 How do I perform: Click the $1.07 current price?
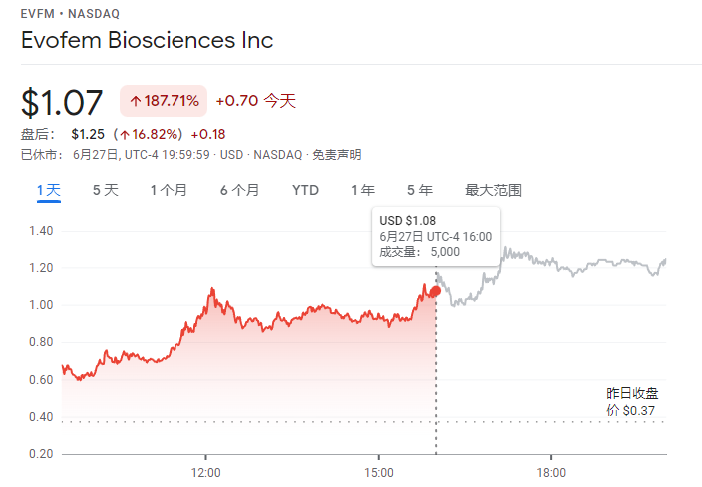pyautogui.click(x=62, y=102)
